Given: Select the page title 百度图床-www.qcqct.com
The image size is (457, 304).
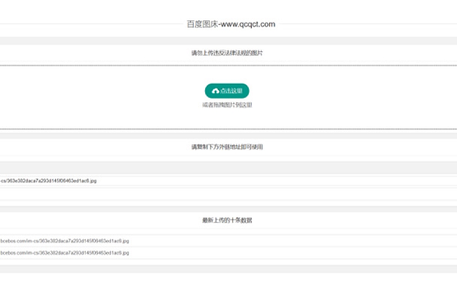Looking at the screenshot, I should point(231,24).
